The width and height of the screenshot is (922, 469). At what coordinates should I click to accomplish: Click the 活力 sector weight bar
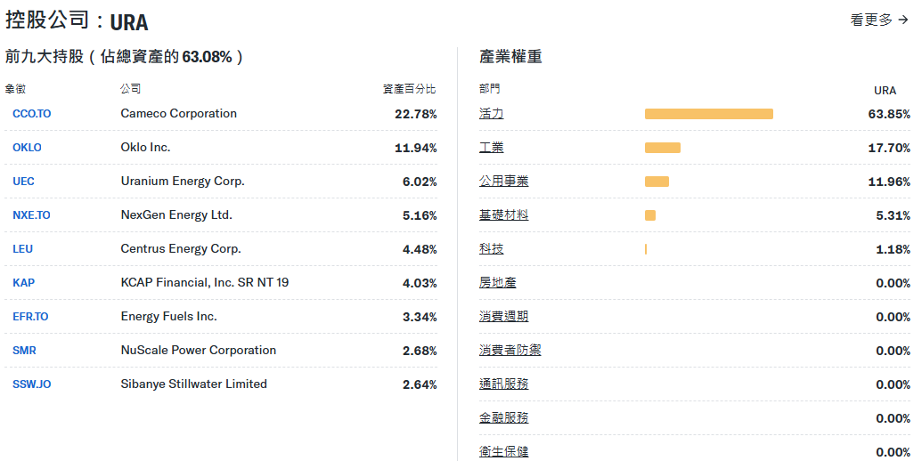[708, 114]
